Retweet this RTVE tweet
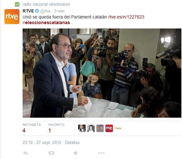Viewport: 182px width, 159px height. point(51,153)
